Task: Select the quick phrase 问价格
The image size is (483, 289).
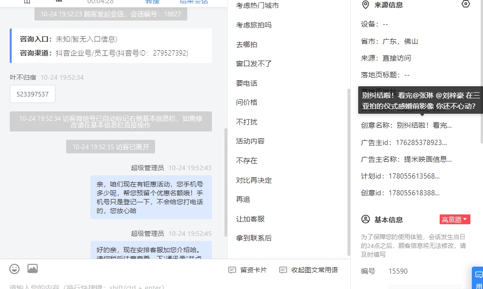Action: [x=247, y=103]
